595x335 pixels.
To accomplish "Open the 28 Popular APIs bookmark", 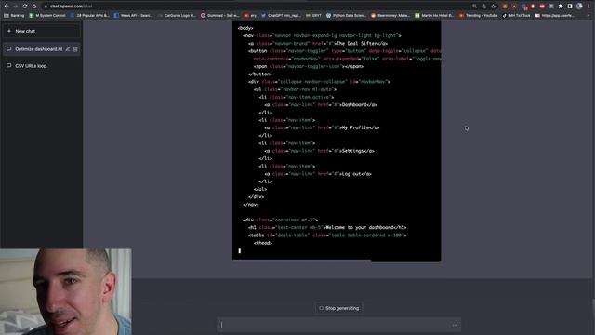I will click(89, 16).
